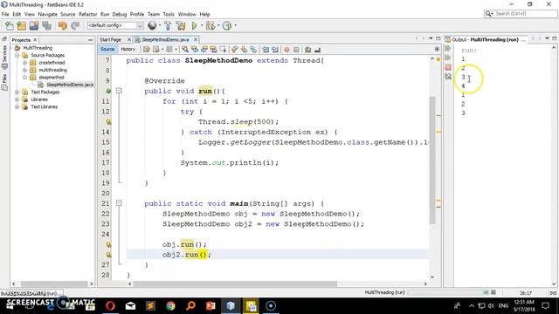Open the File menu
The width and height of the screenshot is (559, 314).
(x=5, y=14)
